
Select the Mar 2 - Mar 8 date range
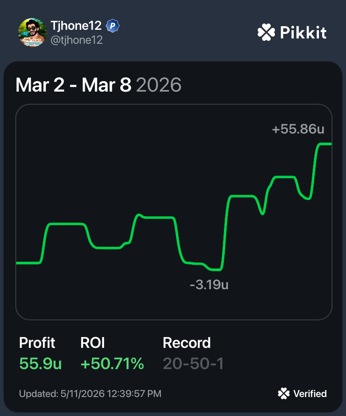point(73,85)
